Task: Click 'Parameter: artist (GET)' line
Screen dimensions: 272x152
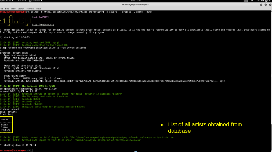Action: [14, 53]
